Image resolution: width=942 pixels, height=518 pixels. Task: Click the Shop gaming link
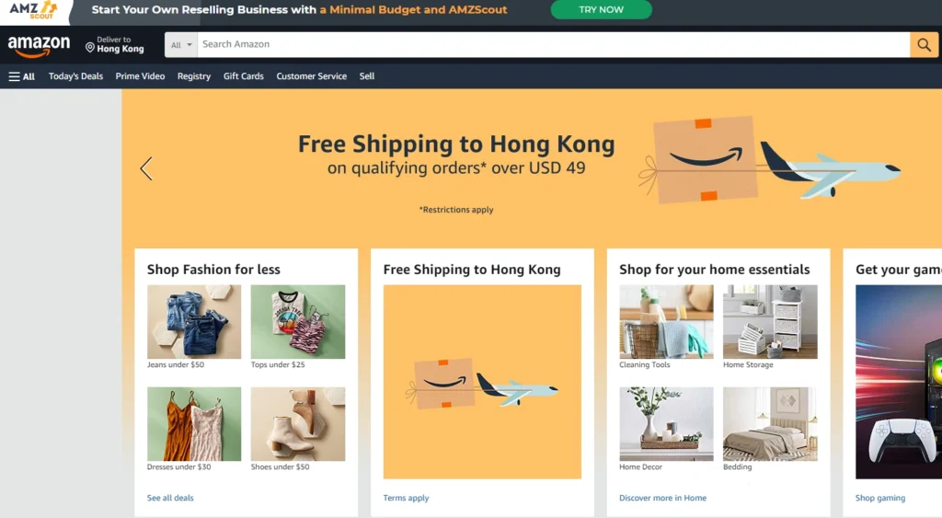pos(880,498)
